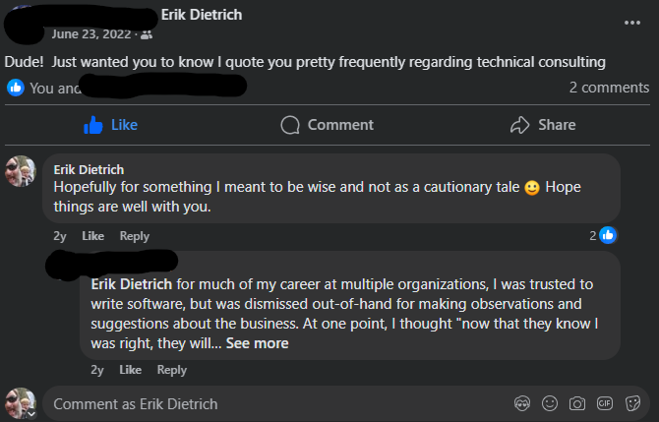Expand the commenting-as profile switcher arrow
The height and width of the screenshot is (422, 659).
click(30, 414)
